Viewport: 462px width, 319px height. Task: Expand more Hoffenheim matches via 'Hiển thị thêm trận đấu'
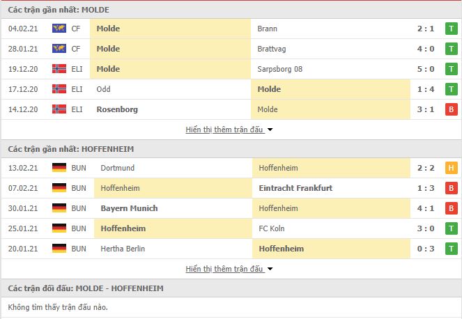pos(224,269)
